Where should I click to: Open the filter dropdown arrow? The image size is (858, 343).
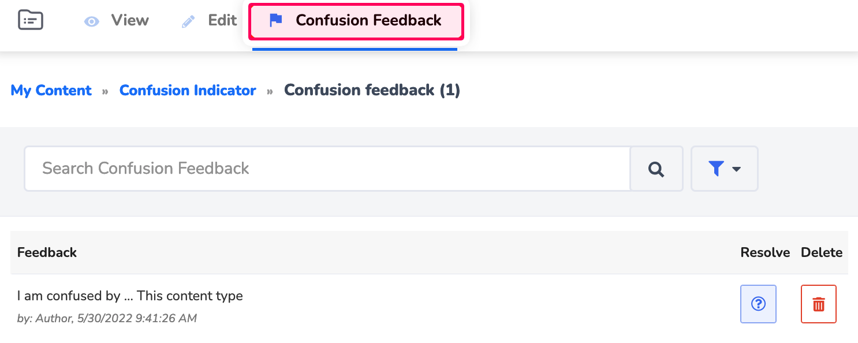pyautogui.click(x=736, y=170)
